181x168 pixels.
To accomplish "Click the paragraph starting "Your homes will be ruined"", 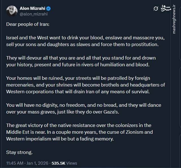I will tap(85, 85).
